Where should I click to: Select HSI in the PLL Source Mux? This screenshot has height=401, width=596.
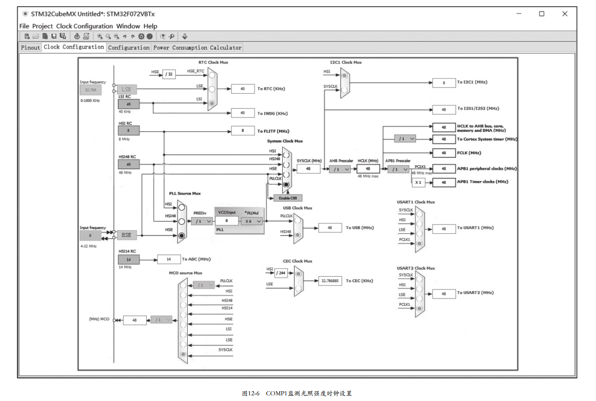tap(181, 207)
